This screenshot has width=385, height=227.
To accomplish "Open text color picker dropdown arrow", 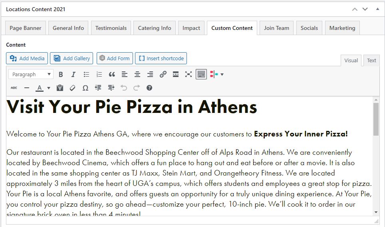I will coord(49,88).
